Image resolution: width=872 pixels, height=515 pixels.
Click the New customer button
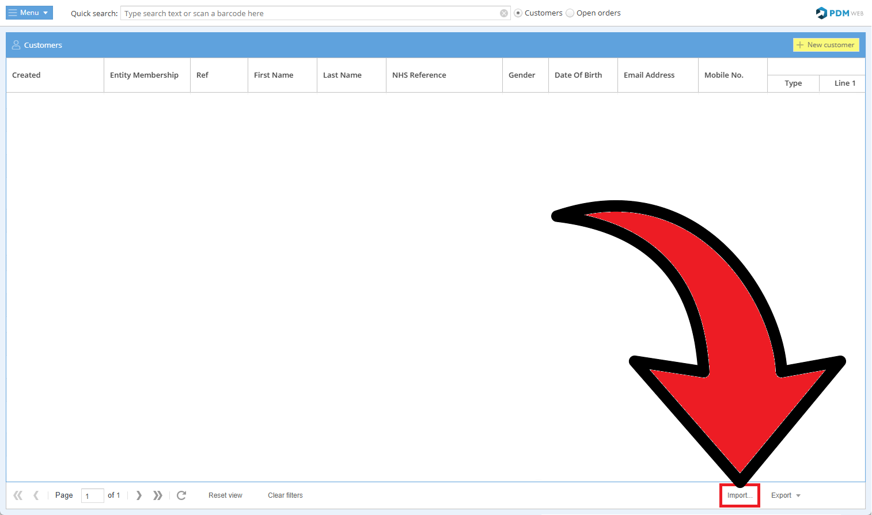point(825,45)
